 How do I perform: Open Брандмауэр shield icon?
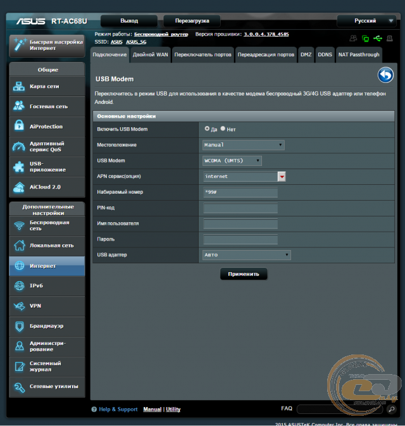19,326
